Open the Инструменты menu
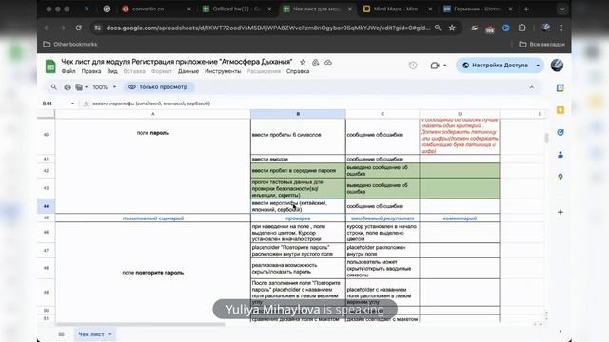This screenshot has height=342, width=609. (223, 71)
